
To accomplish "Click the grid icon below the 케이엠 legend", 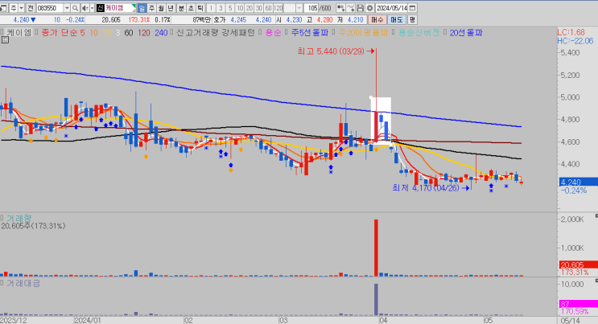I will tap(5, 39).
